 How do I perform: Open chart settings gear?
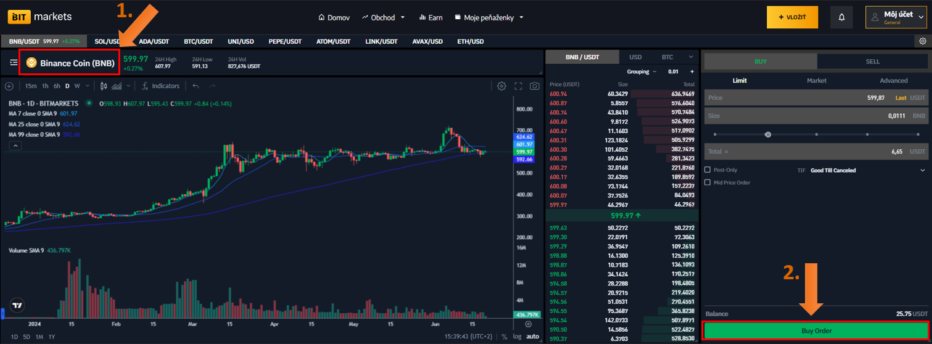tap(502, 86)
